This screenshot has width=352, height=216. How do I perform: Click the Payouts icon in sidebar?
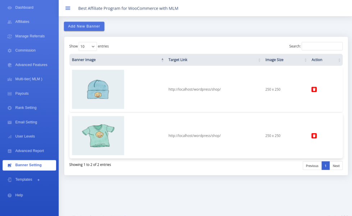tap(10, 94)
